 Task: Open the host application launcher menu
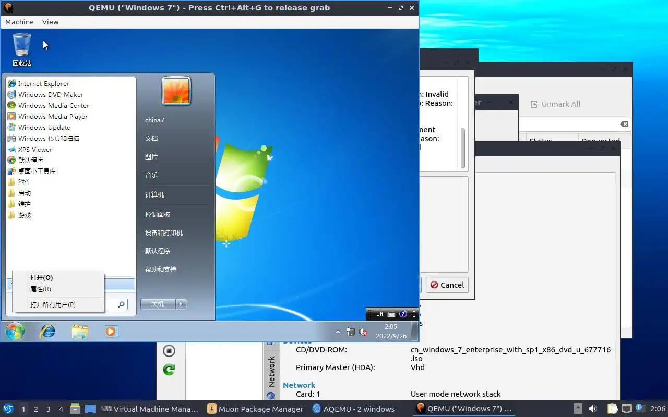point(8,409)
